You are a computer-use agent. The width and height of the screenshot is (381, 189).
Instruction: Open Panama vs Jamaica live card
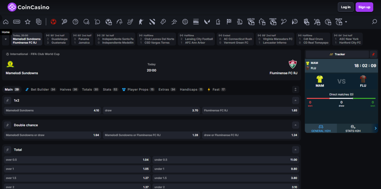click(x=82, y=39)
